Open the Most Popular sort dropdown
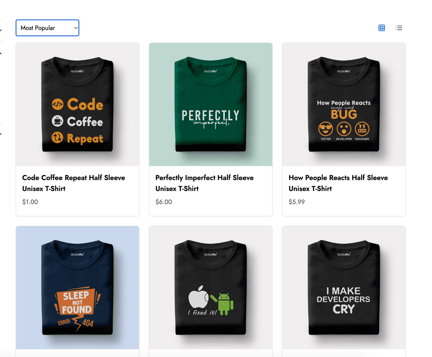432x357 pixels. (47, 28)
